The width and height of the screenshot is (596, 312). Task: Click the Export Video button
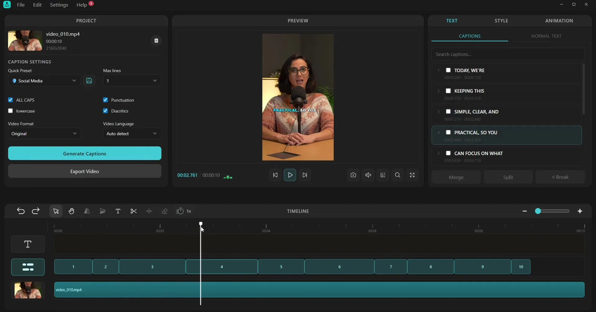pyautogui.click(x=85, y=171)
